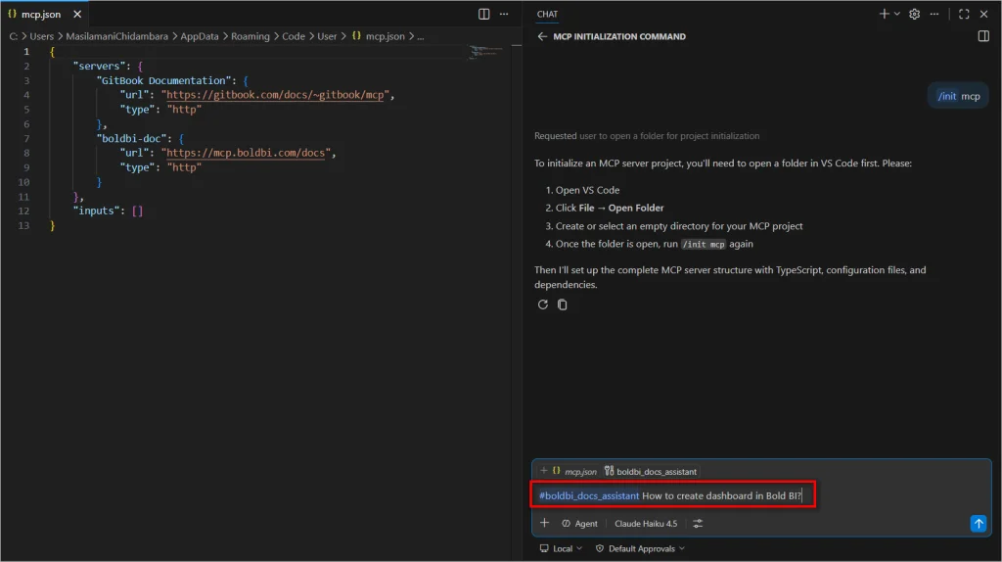Select the CHAT panel tab
The image size is (1002, 562).
[x=547, y=14]
